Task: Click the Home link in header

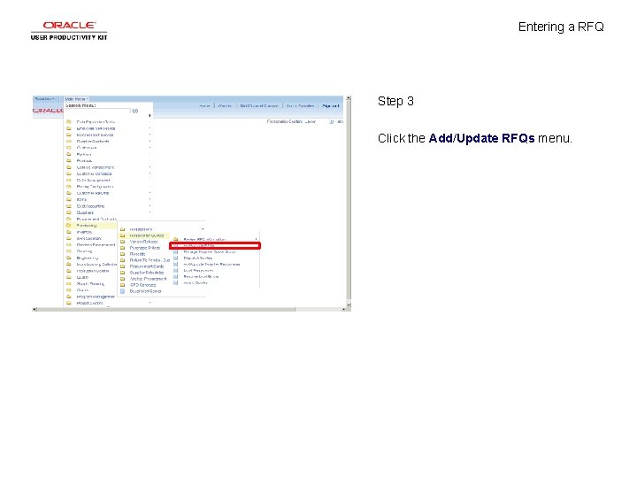Action: [204, 105]
